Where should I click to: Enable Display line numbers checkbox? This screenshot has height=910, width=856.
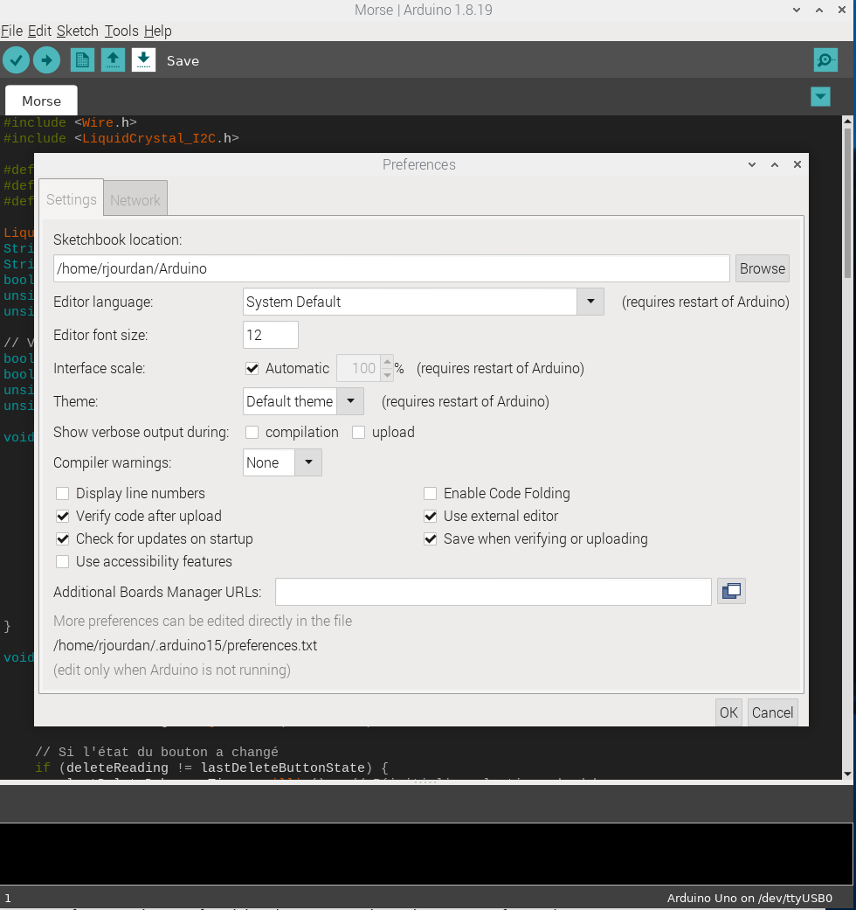62,493
